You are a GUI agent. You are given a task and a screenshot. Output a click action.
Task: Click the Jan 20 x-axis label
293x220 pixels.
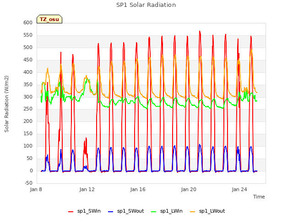pos(189,189)
